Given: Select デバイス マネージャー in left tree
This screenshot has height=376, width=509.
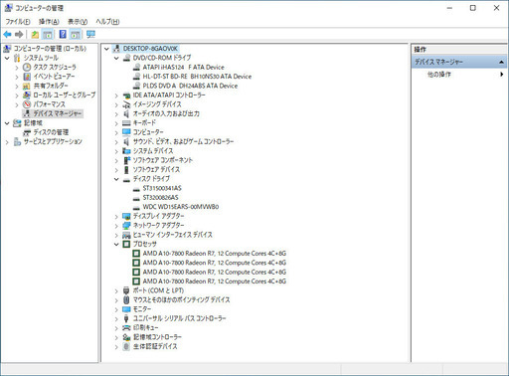Looking at the screenshot, I should [x=58, y=113].
